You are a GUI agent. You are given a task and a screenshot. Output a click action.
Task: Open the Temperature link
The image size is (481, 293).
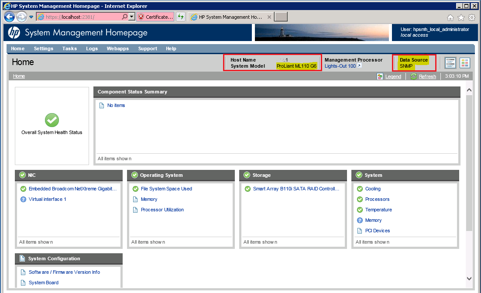point(378,210)
